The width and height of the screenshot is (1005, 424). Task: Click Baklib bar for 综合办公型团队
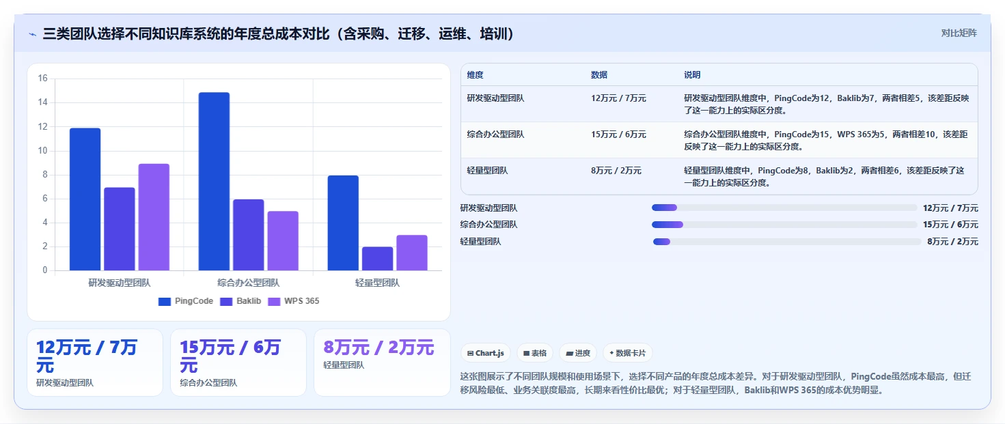(249, 235)
